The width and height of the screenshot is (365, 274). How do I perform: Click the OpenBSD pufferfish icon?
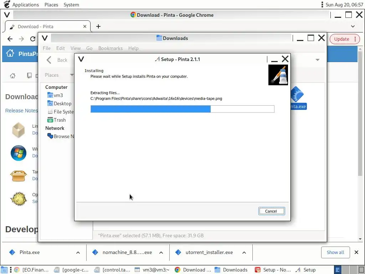point(19,199)
